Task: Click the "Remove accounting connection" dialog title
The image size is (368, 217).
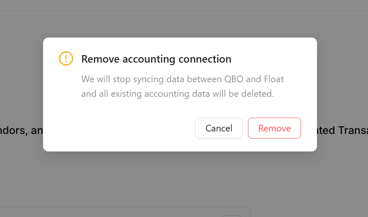Action: (156, 59)
